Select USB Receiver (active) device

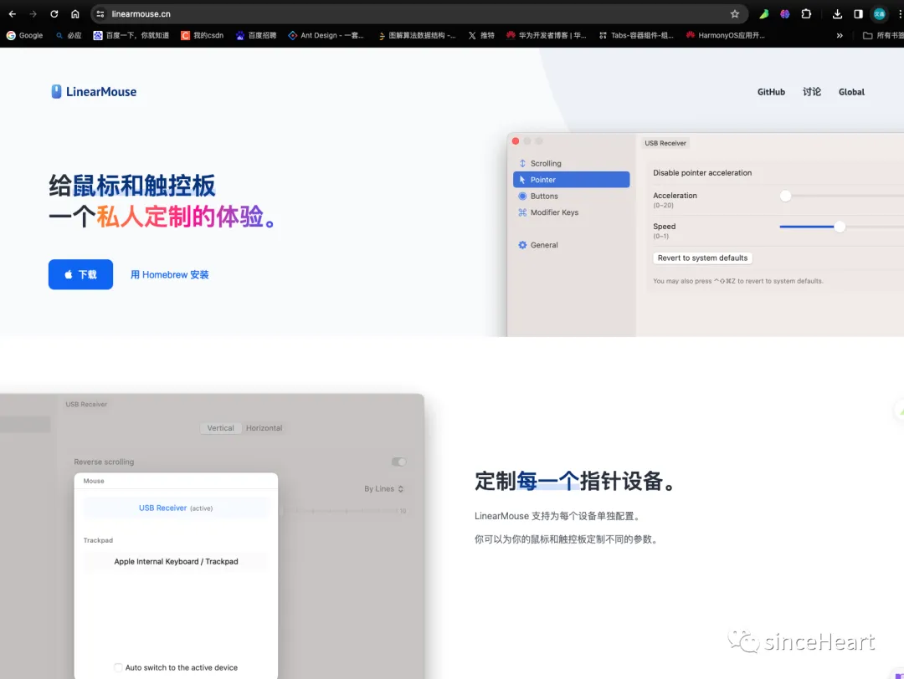click(x=176, y=508)
